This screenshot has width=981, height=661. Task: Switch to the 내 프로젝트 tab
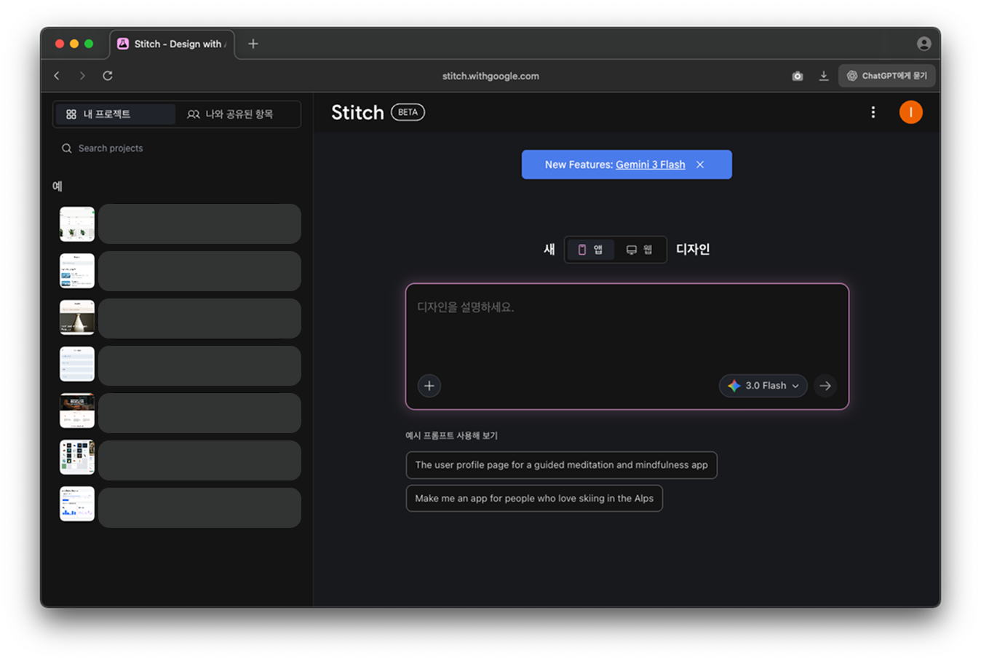click(115, 114)
